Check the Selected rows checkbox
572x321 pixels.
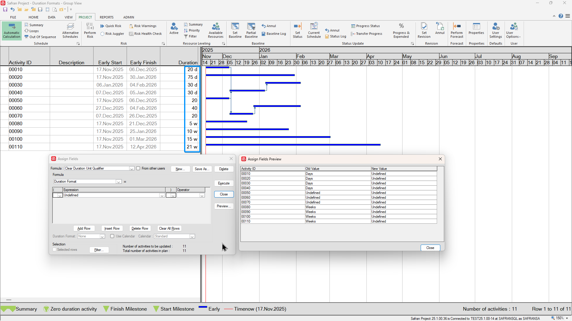pos(55,250)
